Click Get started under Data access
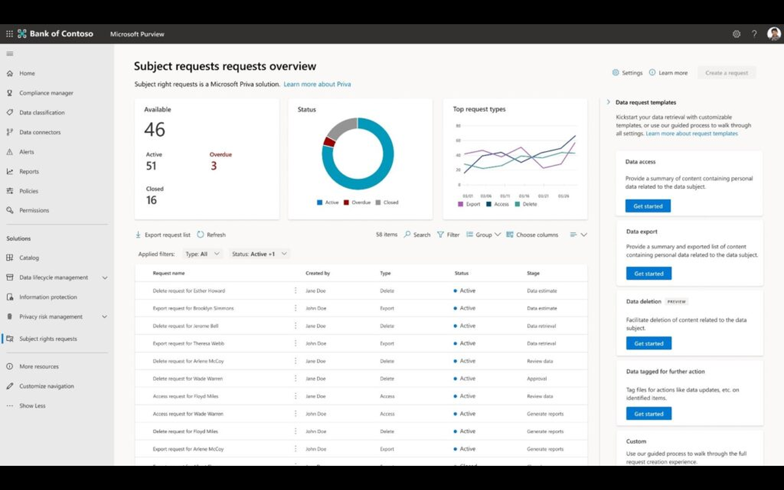This screenshot has width=784, height=490. [648, 206]
